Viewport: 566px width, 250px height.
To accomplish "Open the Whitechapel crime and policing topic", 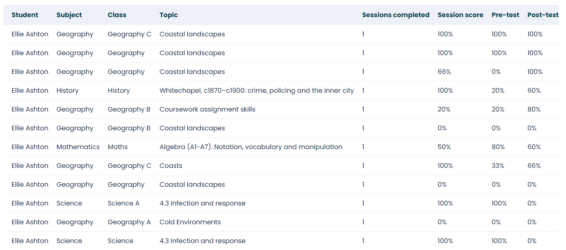I will point(257,91).
